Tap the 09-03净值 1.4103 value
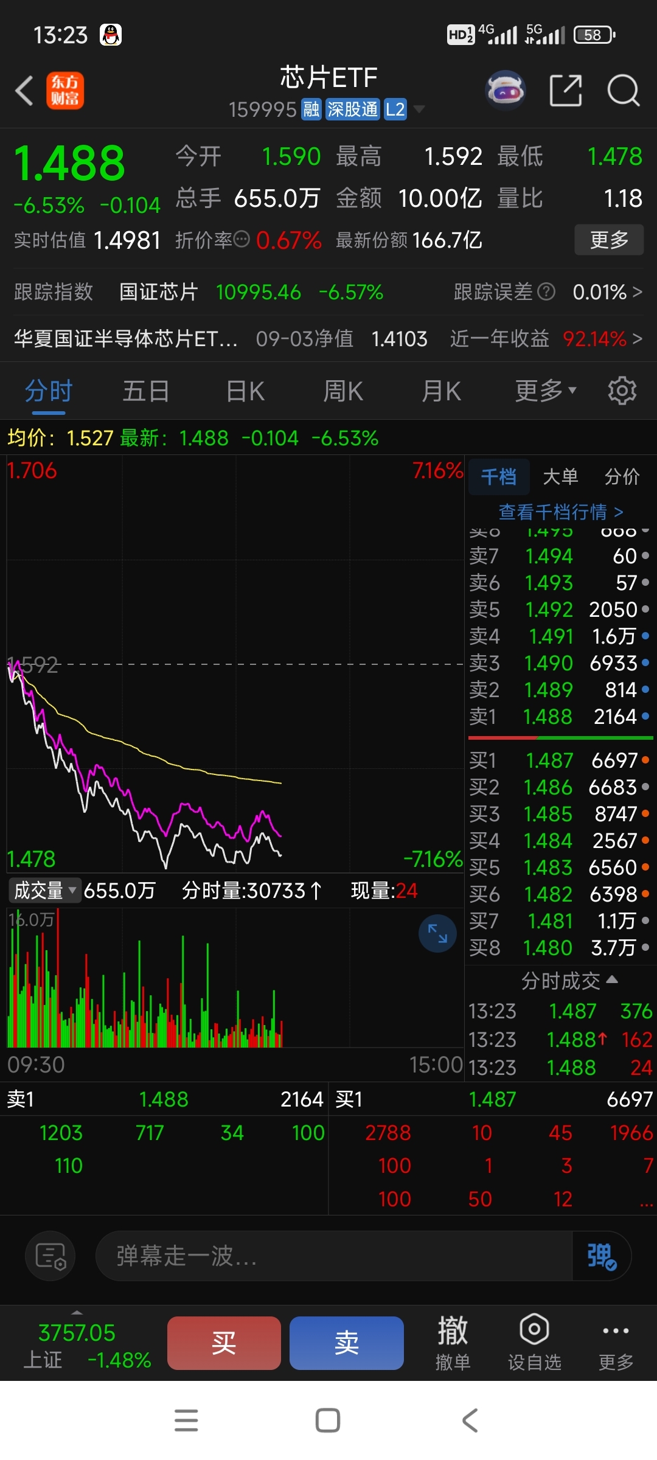Viewport: 657px width, 1460px height. coord(400,339)
